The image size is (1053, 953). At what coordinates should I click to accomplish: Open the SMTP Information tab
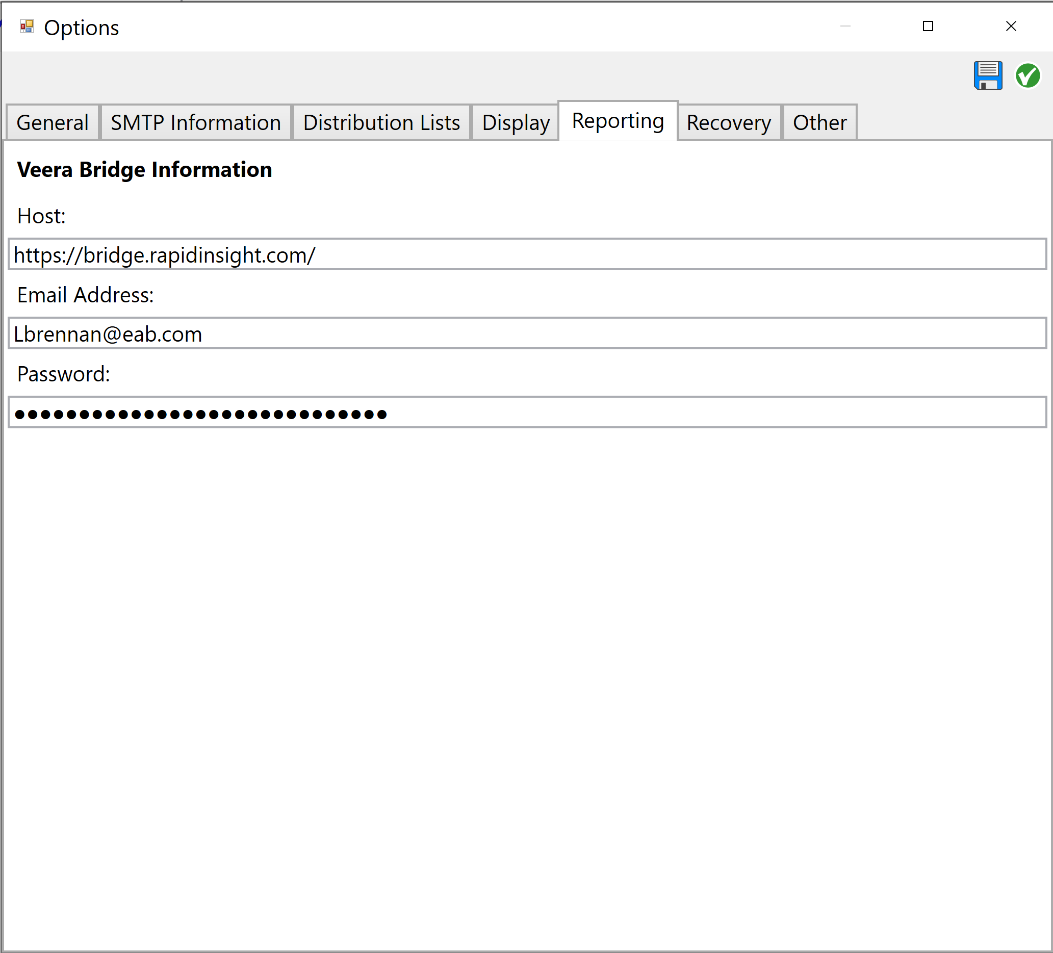click(195, 122)
